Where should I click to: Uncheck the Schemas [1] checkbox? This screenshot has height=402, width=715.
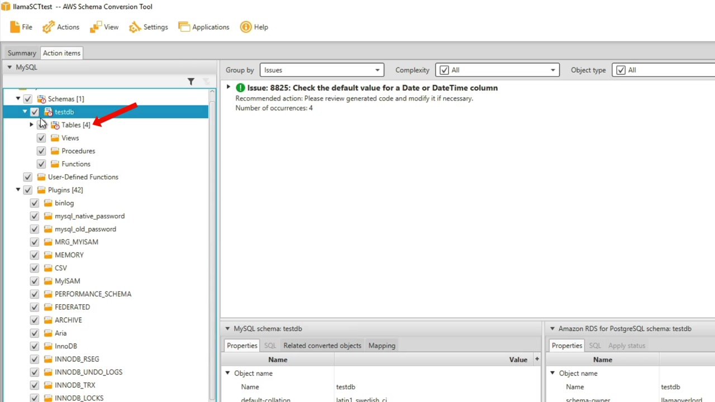(28, 99)
